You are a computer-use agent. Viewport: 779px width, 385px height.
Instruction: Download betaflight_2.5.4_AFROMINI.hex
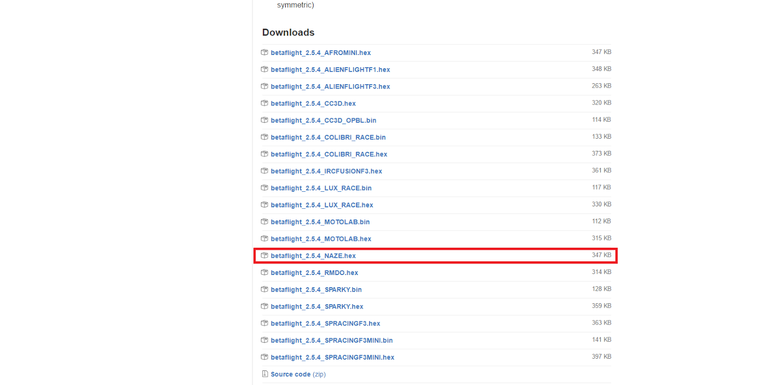coord(321,53)
